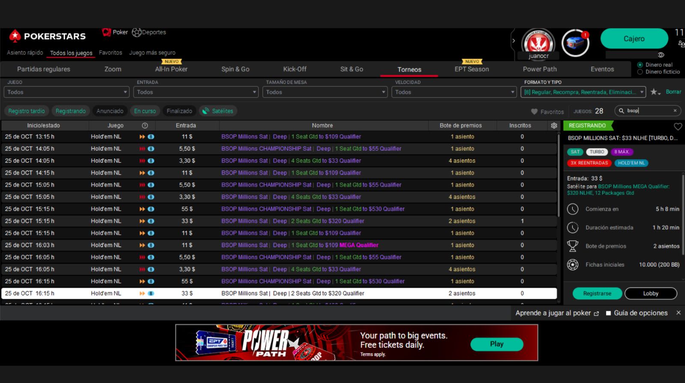Viewport: 685px width, 383px height.
Task: Click the Lobby button
Action: [x=651, y=294]
